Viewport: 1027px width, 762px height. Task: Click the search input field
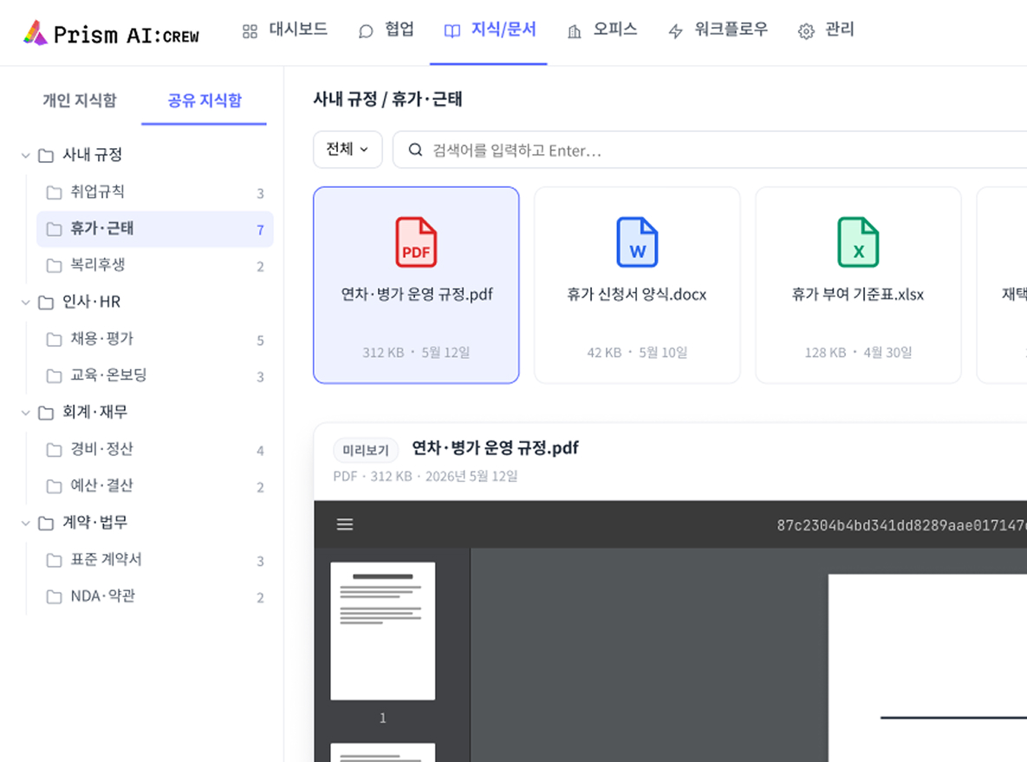click(x=710, y=149)
